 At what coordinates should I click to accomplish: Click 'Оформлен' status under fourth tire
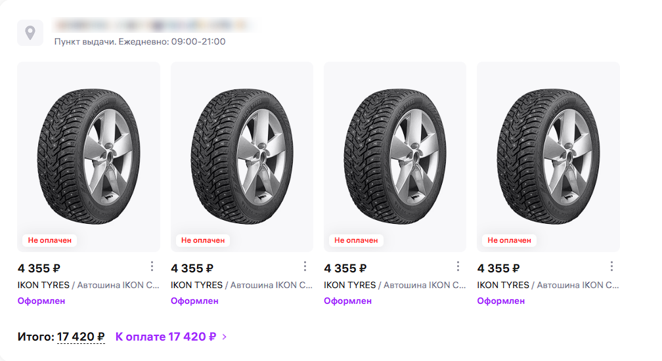501,301
